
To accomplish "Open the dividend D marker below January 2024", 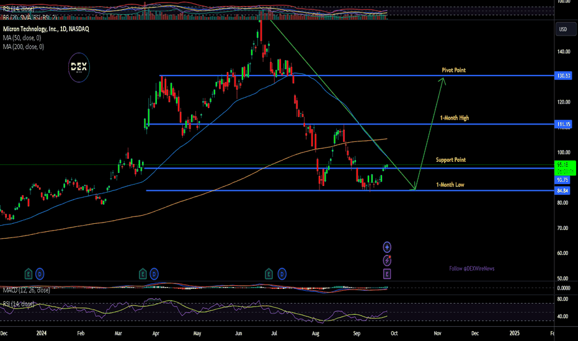I will (40, 274).
